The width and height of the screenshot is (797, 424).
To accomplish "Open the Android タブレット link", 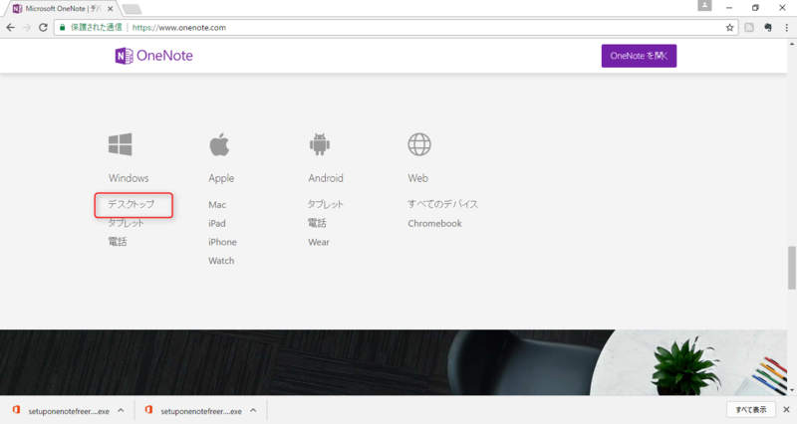I will 326,204.
